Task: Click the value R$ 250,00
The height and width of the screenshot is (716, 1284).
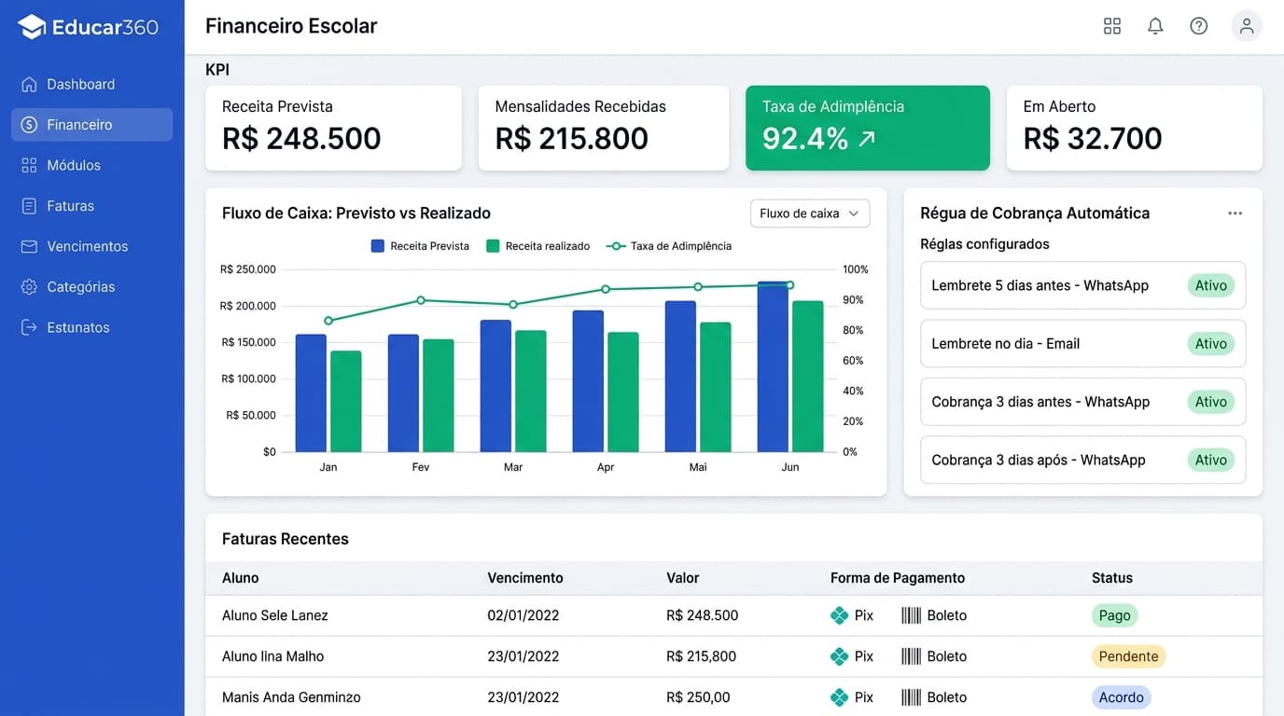Action: 698,697
